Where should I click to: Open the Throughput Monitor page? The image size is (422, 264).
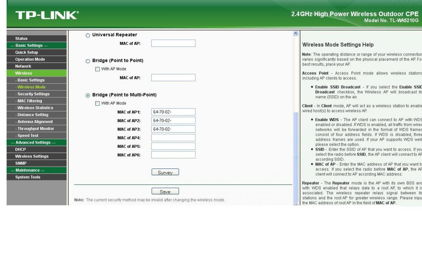tap(36, 129)
